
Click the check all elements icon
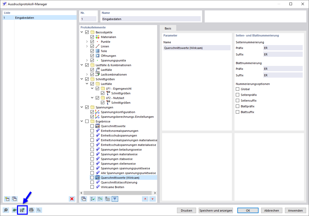click(93, 199)
